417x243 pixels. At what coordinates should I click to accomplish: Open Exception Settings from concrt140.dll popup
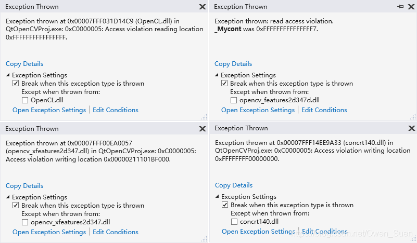[x=258, y=232]
